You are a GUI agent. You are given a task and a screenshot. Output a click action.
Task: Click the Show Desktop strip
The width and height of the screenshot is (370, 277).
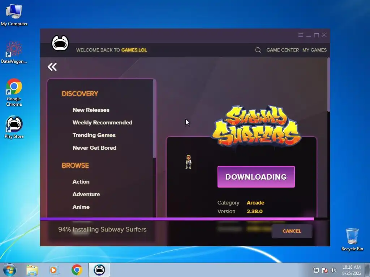[x=367, y=270]
